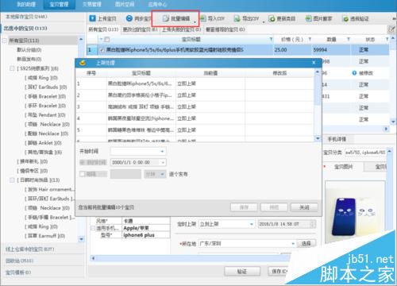
Task: Switch to the 交易管理 top tab
Action: 91,4
